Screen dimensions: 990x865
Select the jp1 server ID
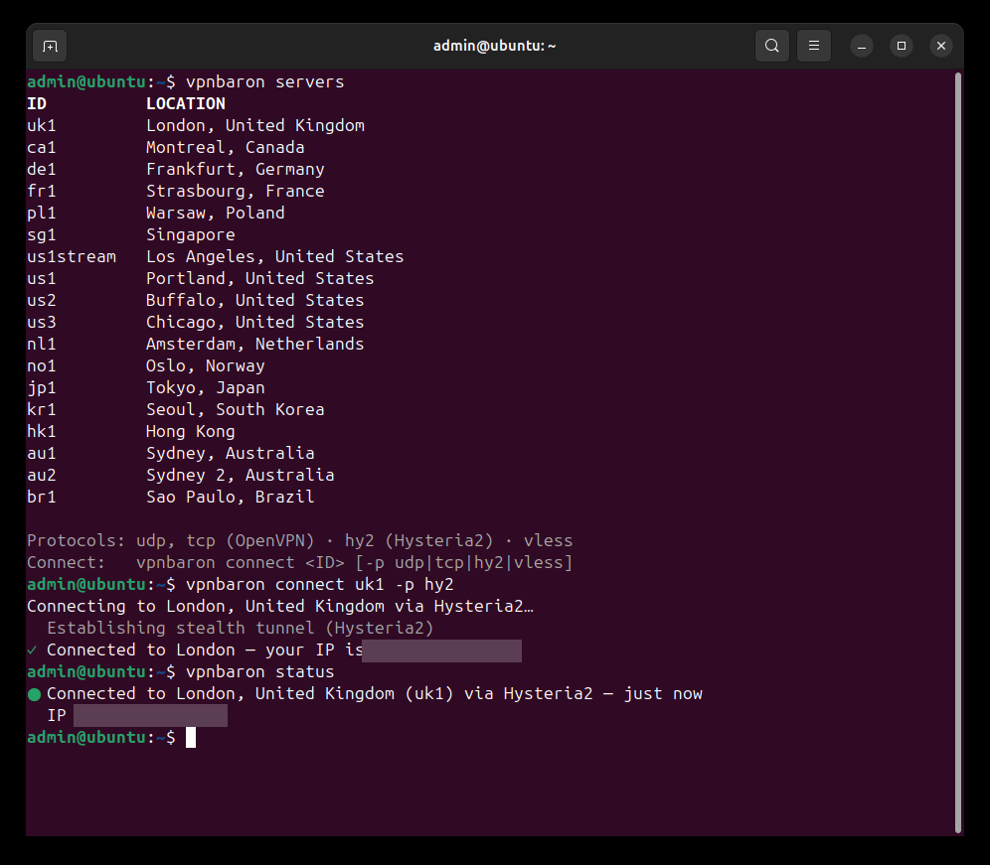pos(42,388)
